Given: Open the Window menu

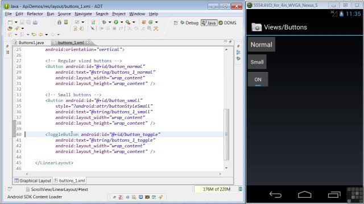Looking at the screenshot, I should [x=137, y=14].
